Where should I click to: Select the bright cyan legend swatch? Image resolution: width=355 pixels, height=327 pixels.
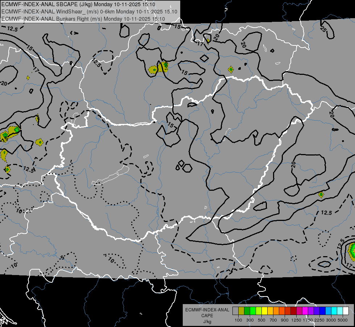[x=334, y=311]
